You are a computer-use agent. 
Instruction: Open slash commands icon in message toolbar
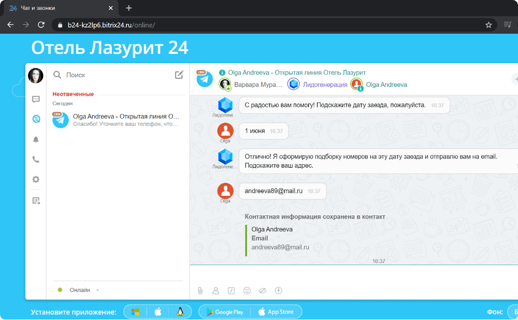tap(231, 290)
